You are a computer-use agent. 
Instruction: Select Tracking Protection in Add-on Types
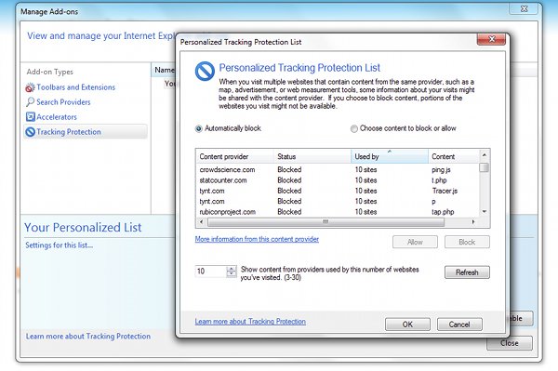86,132
